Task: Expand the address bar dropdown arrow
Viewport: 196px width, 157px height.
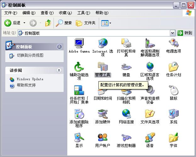Action: [172, 33]
